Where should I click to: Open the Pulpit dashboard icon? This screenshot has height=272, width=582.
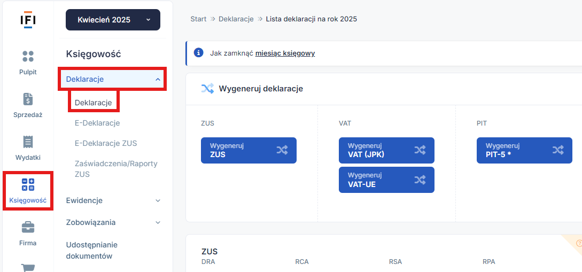point(28,57)
